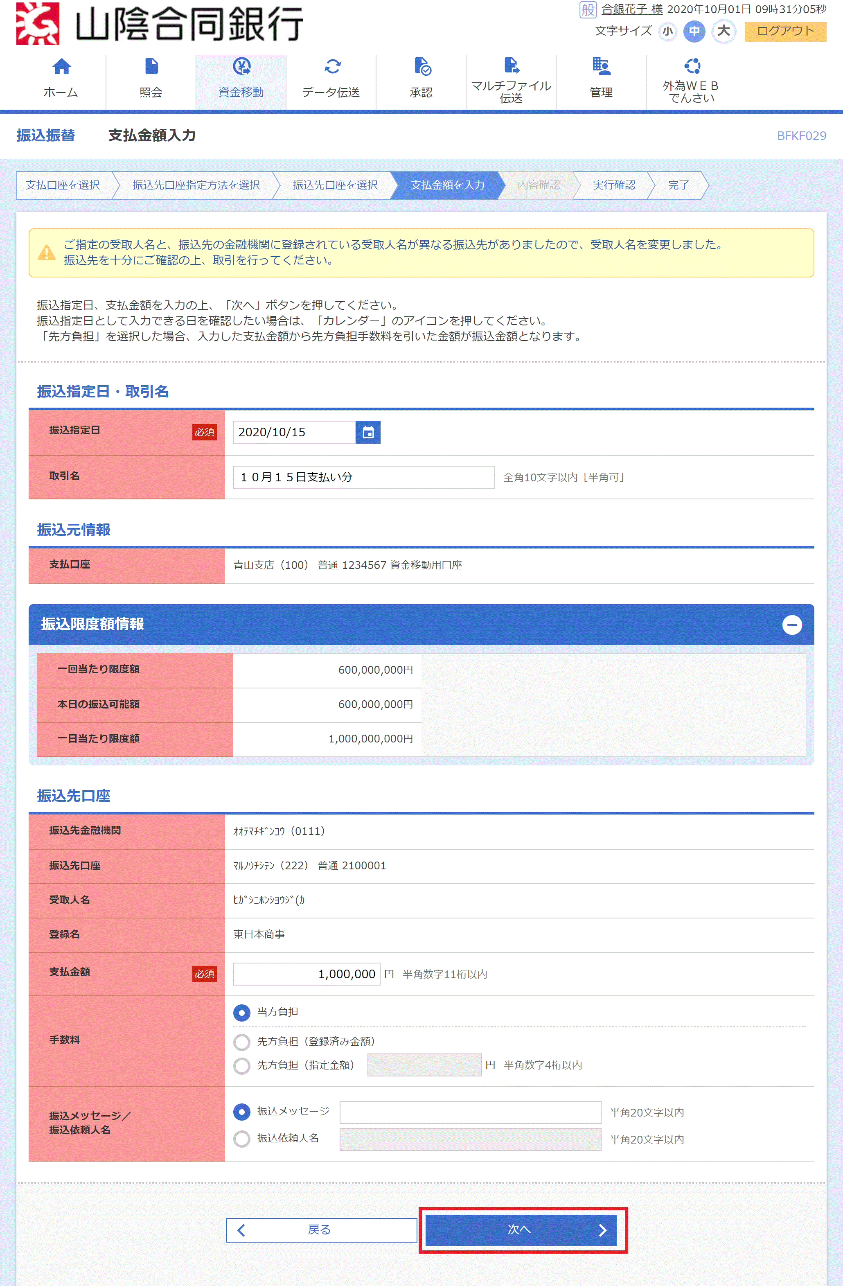Image resolution: width=843 pixels, height=1286 pixels.
Task: Set text size to 大
Action: point(724,31)
